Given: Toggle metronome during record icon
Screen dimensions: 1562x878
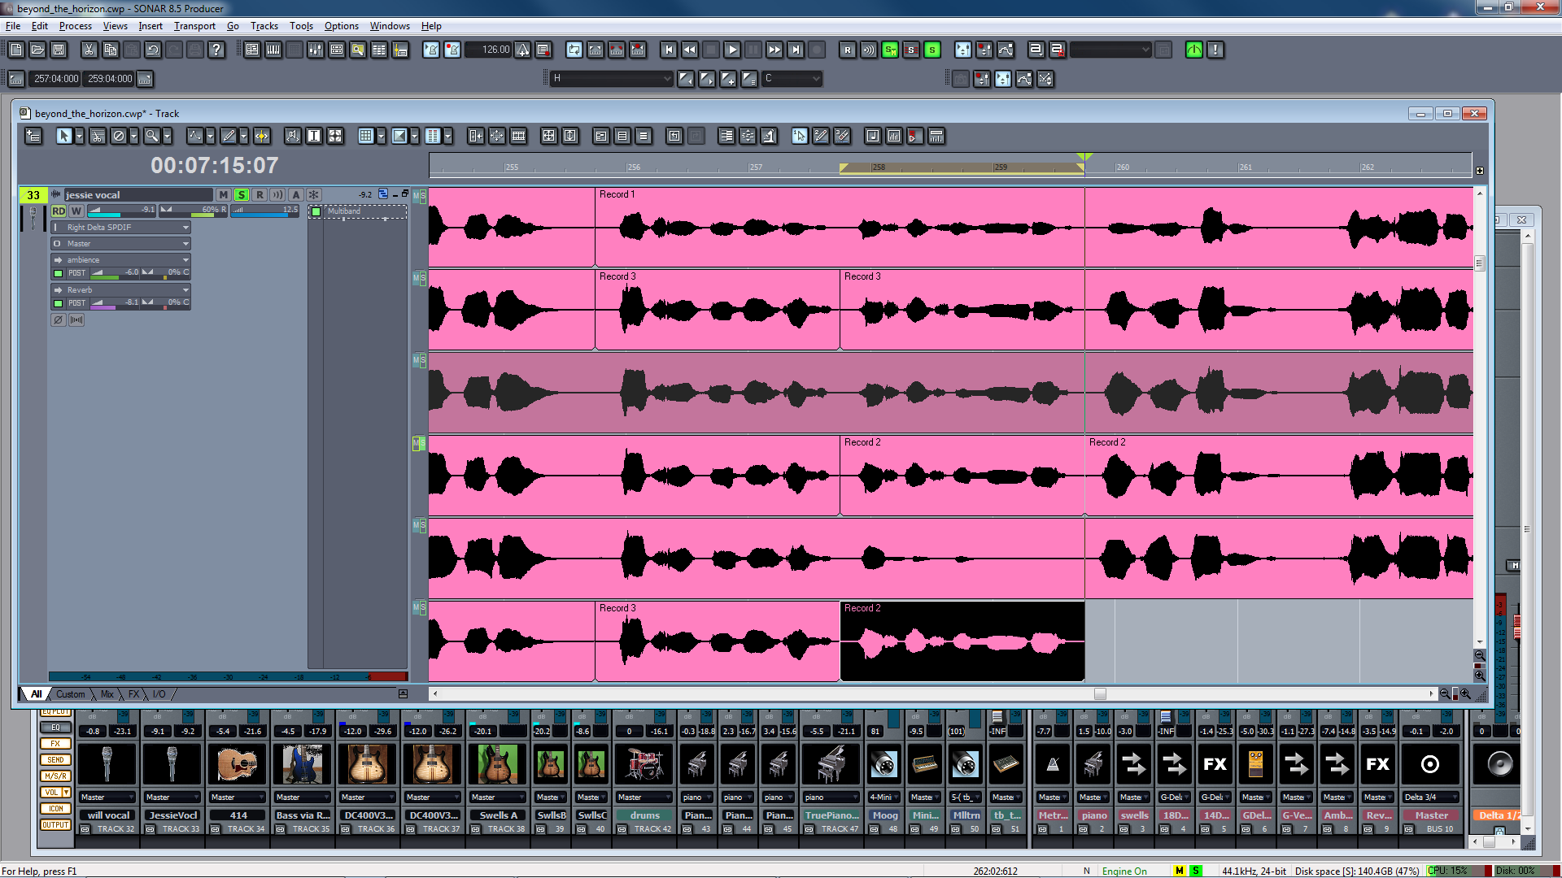Looking at the screenshot, I should point(452,50).
